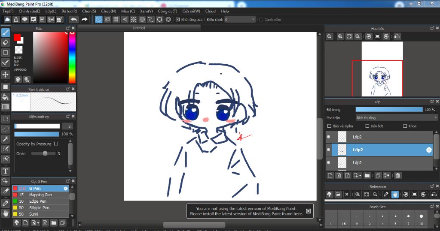Screen dimensions: 440x231
Task: Choose brush size 10 preset
Action: (x=421, y=219)
